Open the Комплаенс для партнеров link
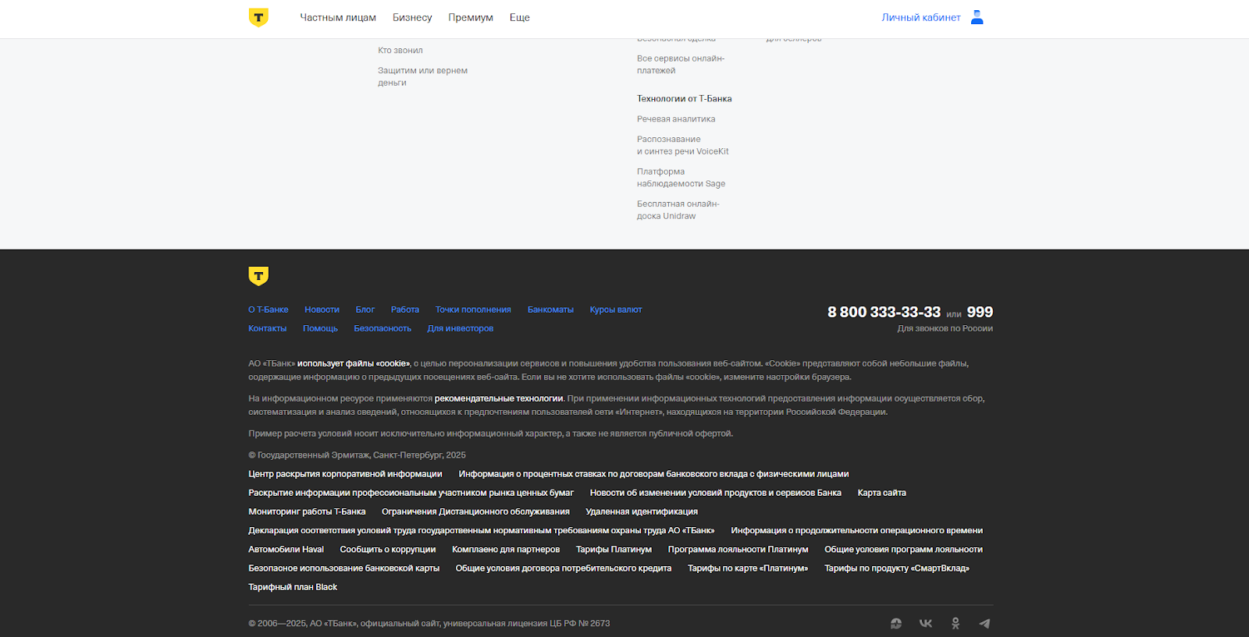 [x=506, y=549]
